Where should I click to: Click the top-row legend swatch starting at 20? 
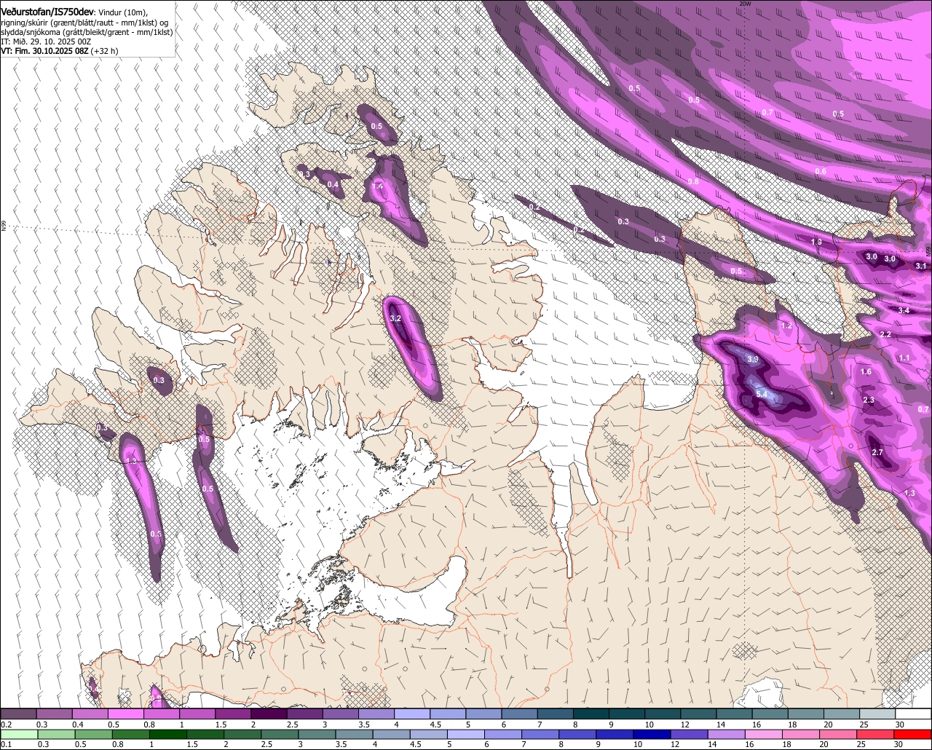tap(842, 714)
